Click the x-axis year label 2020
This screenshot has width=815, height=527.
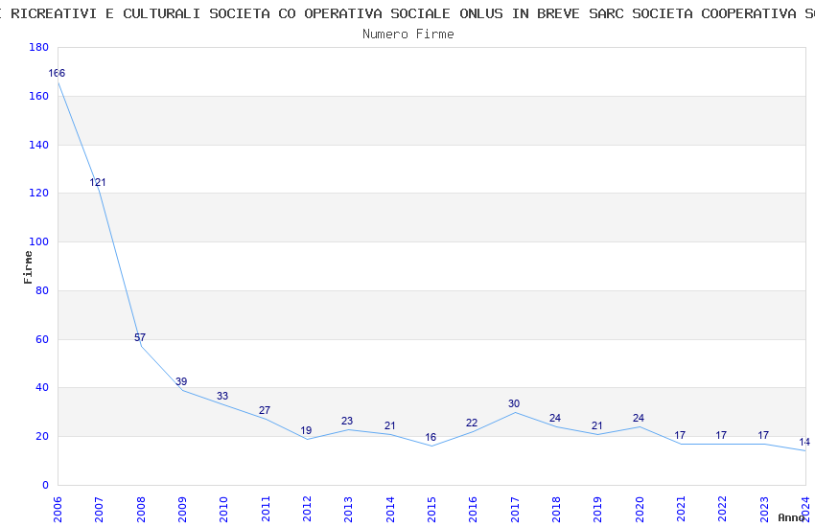point(640,510)
